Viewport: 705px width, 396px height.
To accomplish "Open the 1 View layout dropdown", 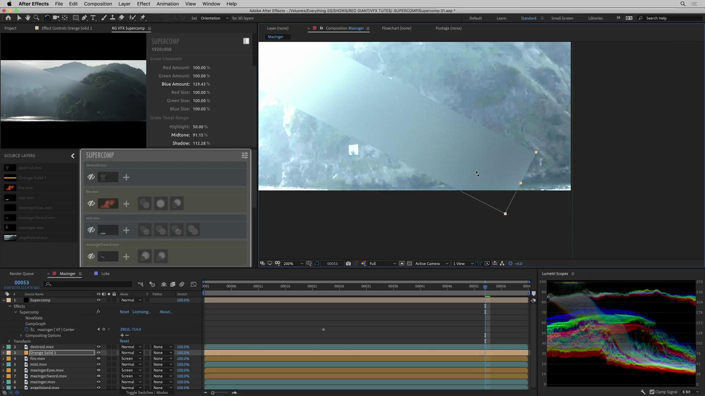I will 463,264.
